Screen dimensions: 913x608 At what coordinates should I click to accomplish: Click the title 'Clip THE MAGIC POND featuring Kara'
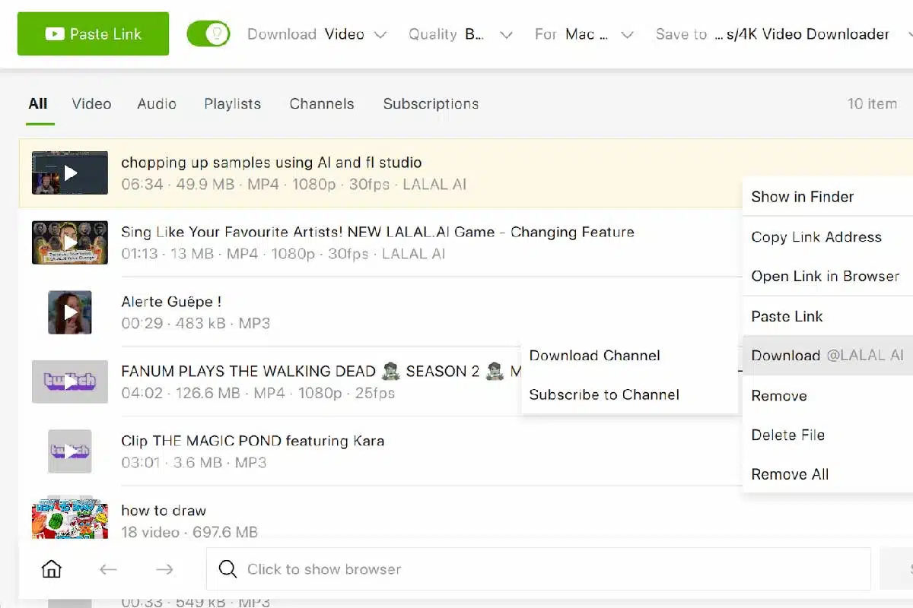253,442
